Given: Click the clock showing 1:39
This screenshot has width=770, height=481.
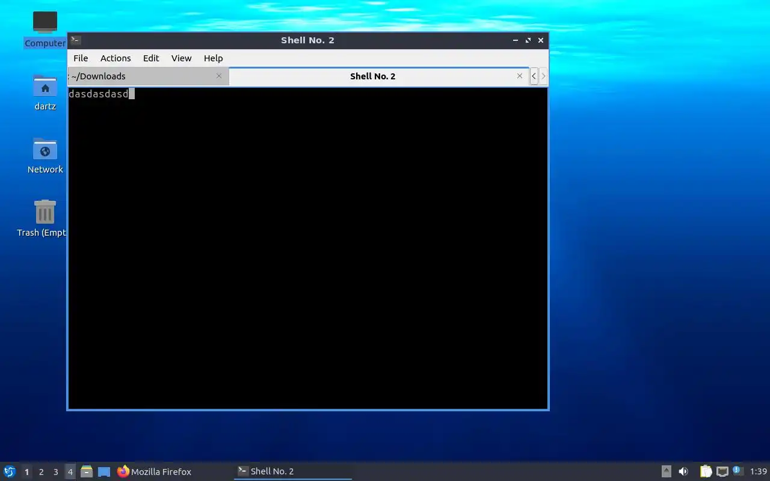Looking at the screenshot, I should click(x=759, y=471).
